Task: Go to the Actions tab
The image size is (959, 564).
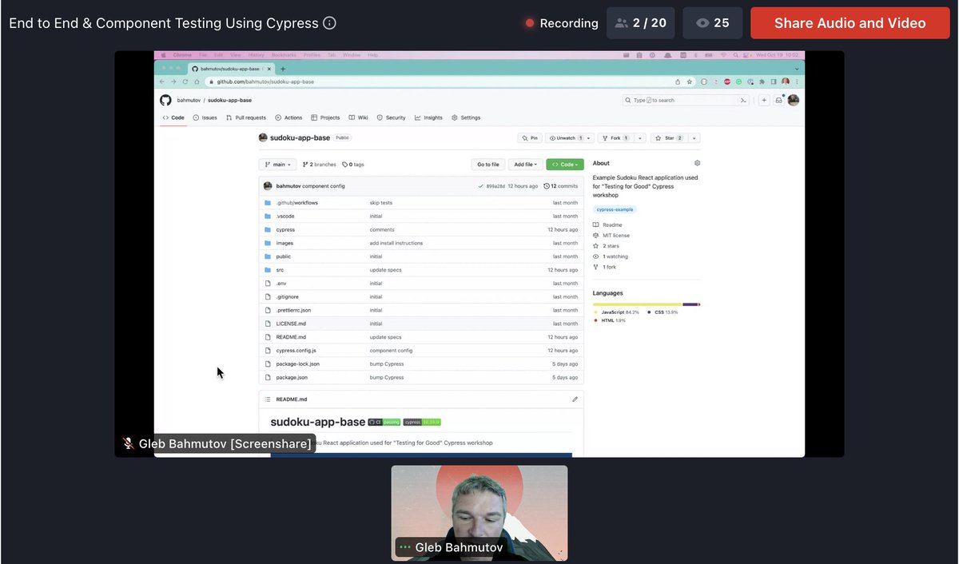Action: tap(288, 117)
